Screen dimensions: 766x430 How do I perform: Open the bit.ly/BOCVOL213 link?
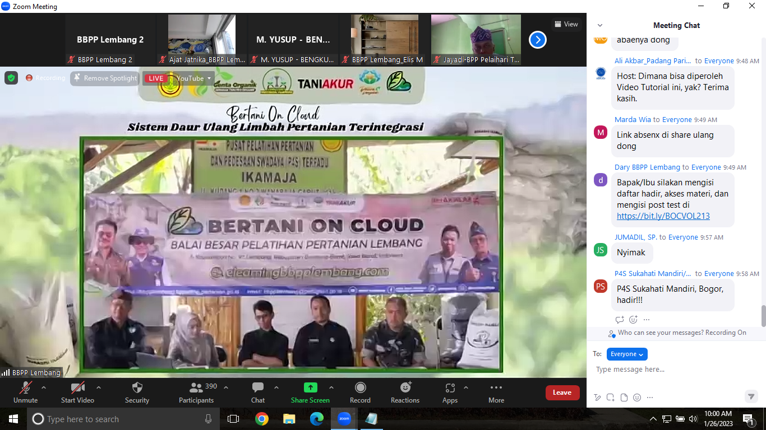point(663,216)
